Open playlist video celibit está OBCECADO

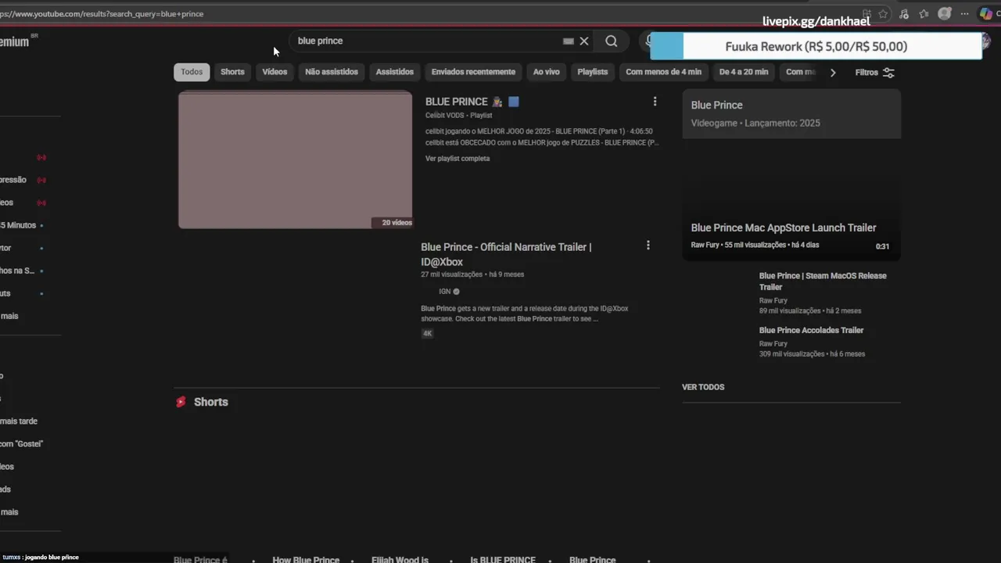coord(542,143)
